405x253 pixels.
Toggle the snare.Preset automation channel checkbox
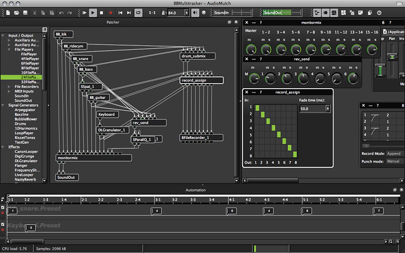(x=3, y=207)
